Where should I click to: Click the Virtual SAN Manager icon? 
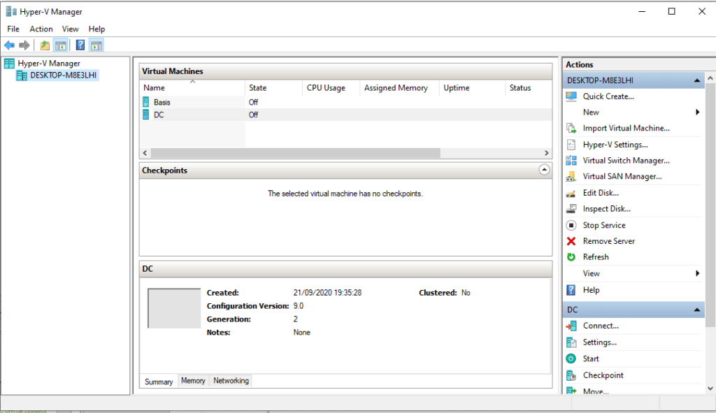571,177
